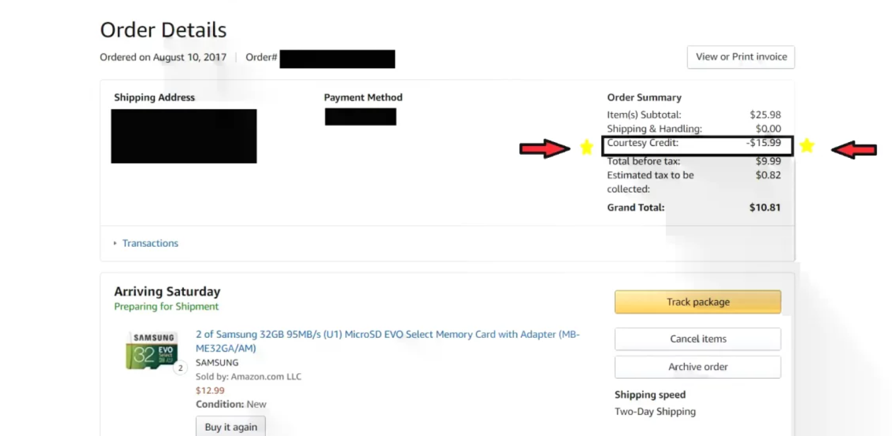Click the Two-Day Shipping speed text
The image size is (892, 436).
click(655, 411)
